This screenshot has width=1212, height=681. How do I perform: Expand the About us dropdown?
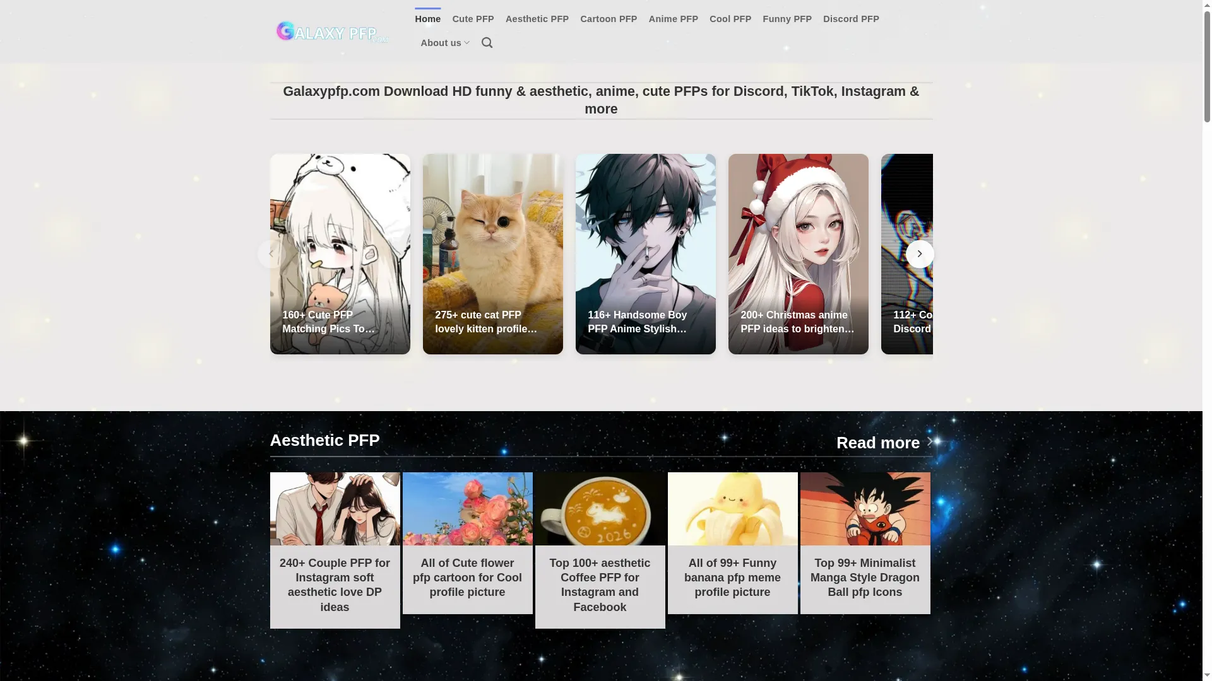click(x=445, y=43)
